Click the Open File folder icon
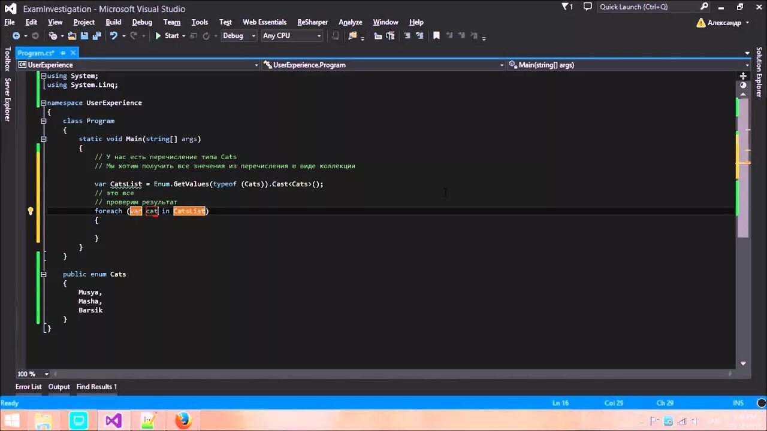This screenshot has height=431, width=767. (72, 36)
